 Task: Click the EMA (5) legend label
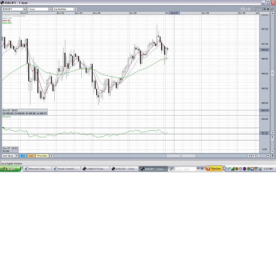(6, 21)
